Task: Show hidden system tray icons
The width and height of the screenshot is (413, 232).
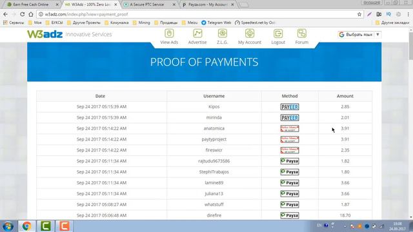Action: (x=345, y=226)
